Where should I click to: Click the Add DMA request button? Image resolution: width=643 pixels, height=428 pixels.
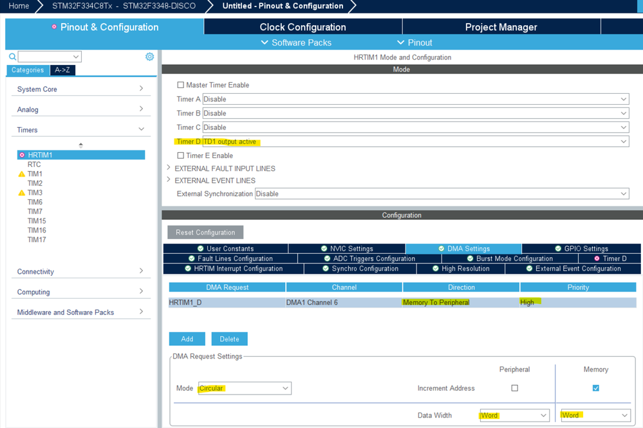coord(187,339)
